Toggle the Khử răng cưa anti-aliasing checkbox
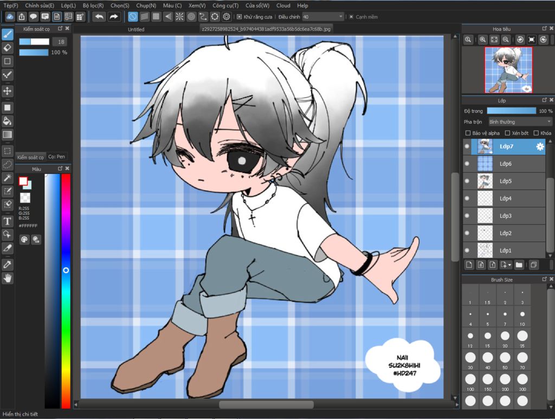The width and height of the screenshot is (555, 419). 239,17
